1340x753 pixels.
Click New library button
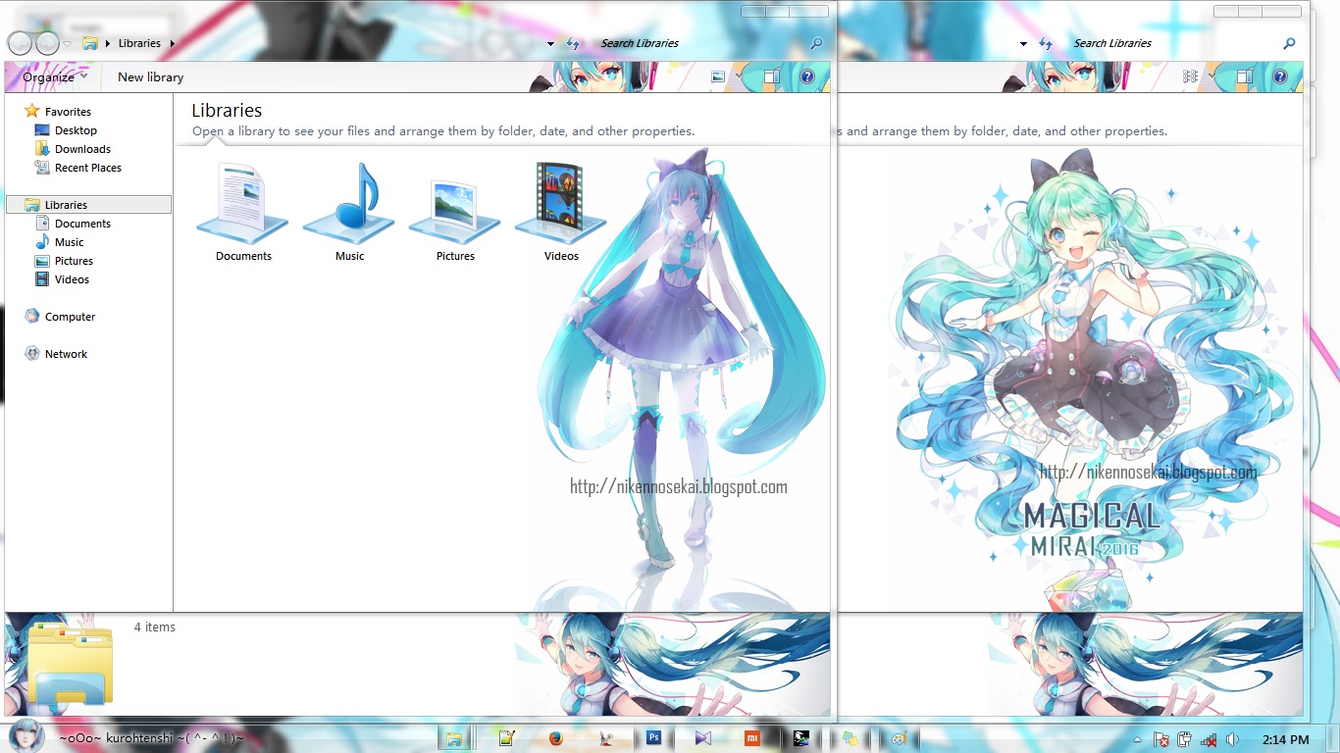click(x=150, y=76)
